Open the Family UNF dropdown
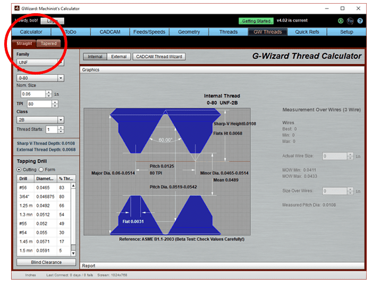Image resolution: width=372 pixels, height=286 pixels. 40,62
